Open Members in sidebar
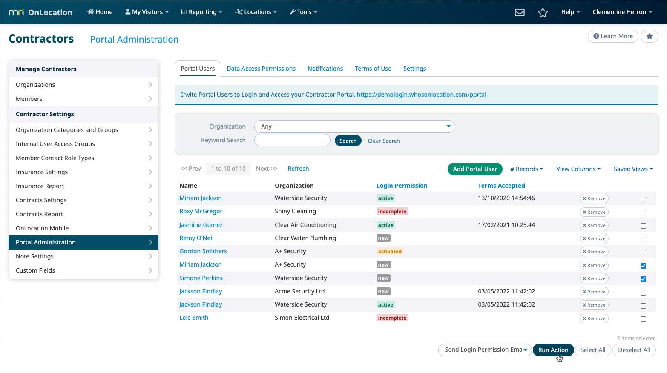This screenshot has width=667, height=373. (83, 99)
